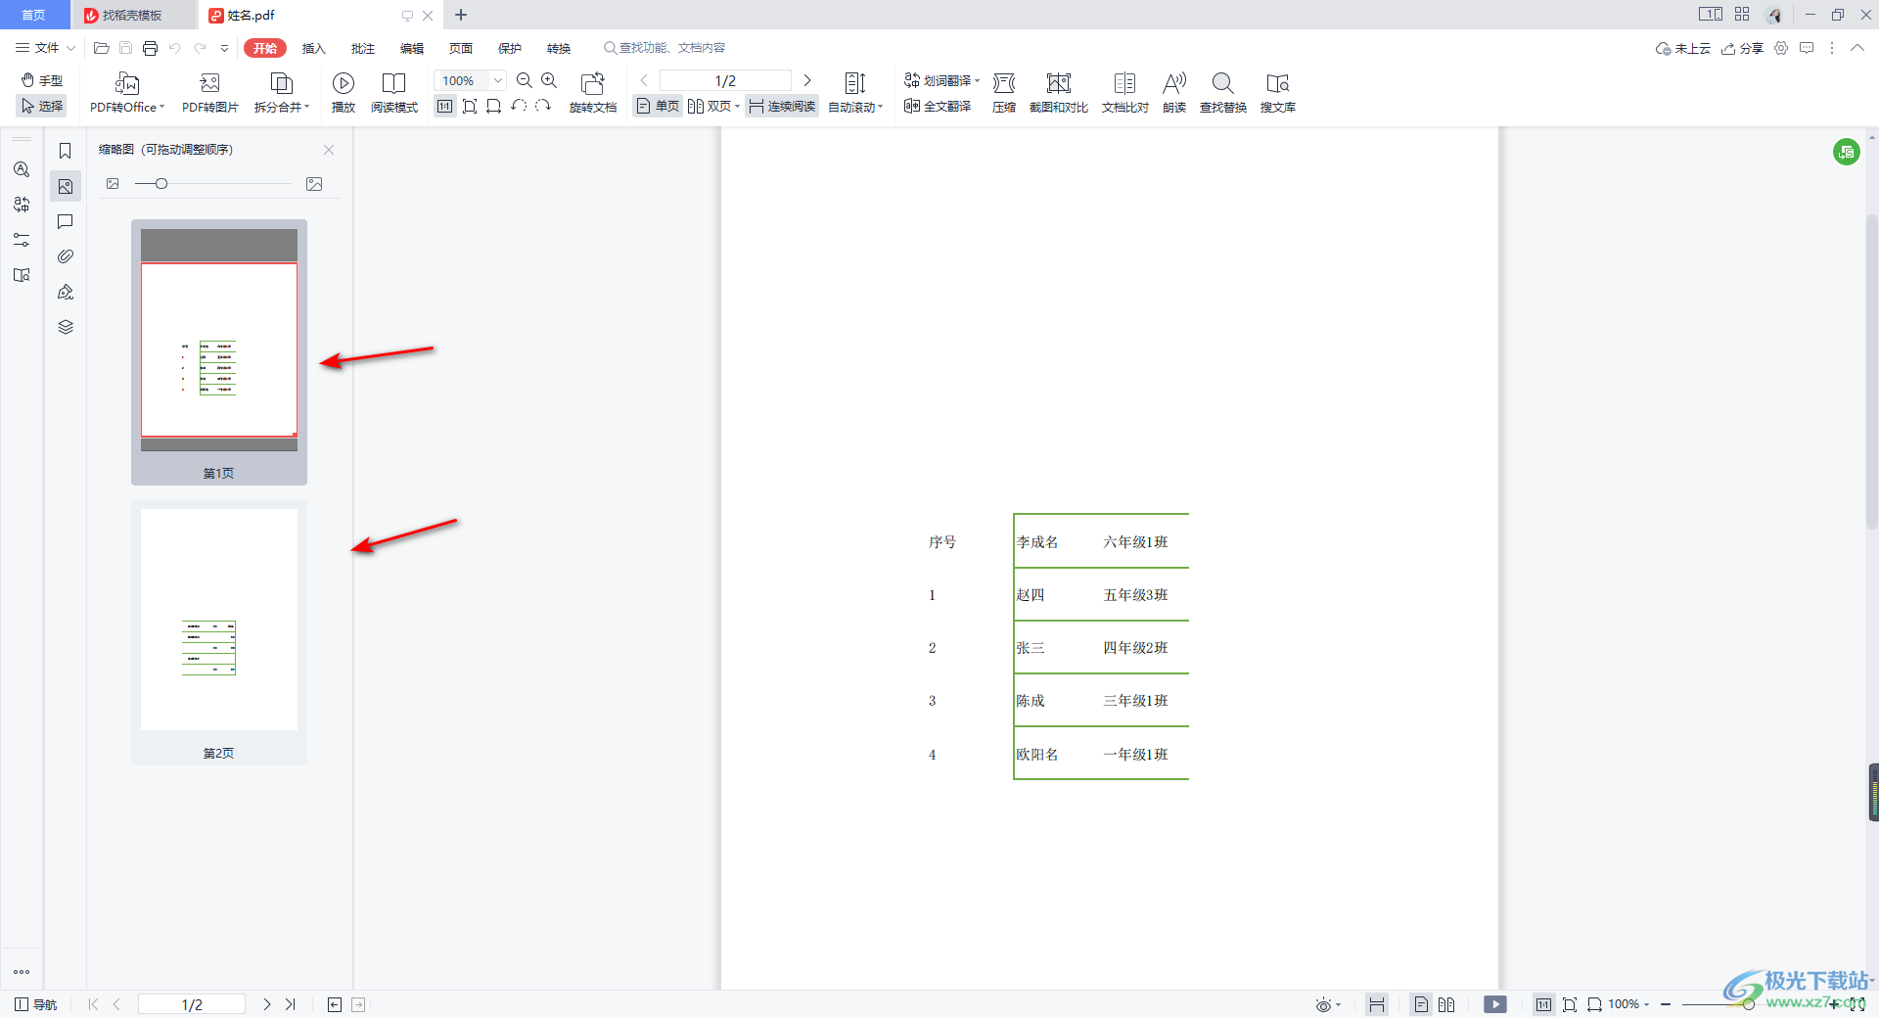This screenshot has height=1018, width=1879.
Task: Go to previous page using toolbar arrow
Action: pyautogui.click(x=644, y=80)
